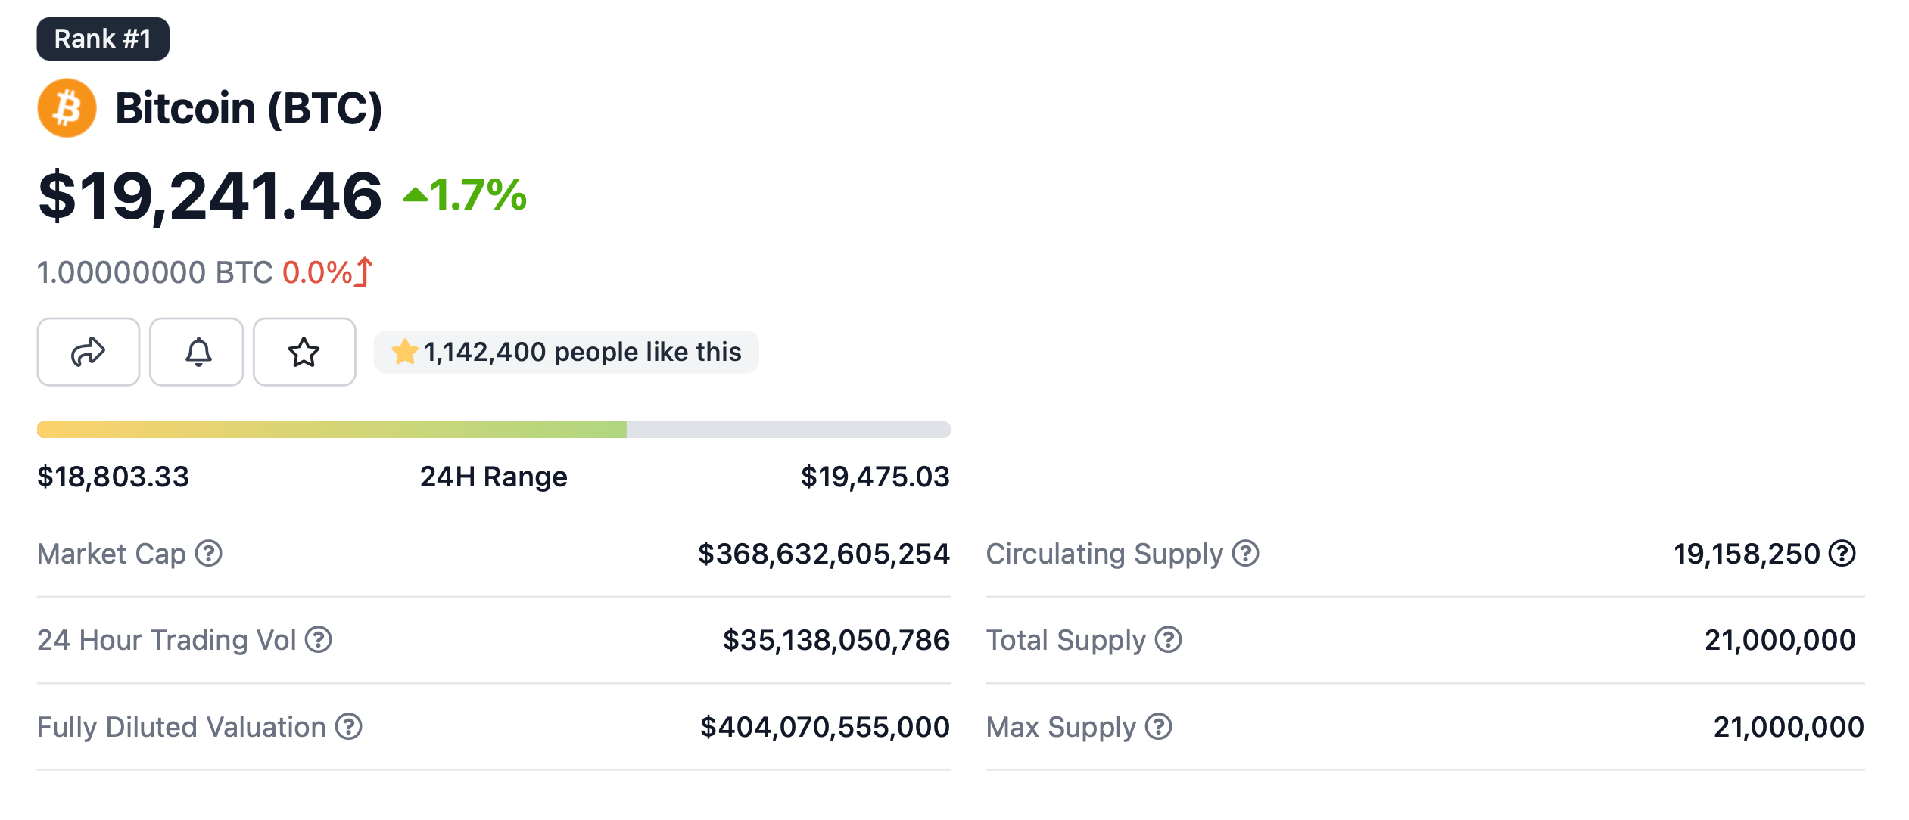Click the $19,475.03 range high value

click(875, 477)
